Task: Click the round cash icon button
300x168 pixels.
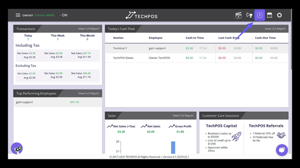Action: coord(17,148)
